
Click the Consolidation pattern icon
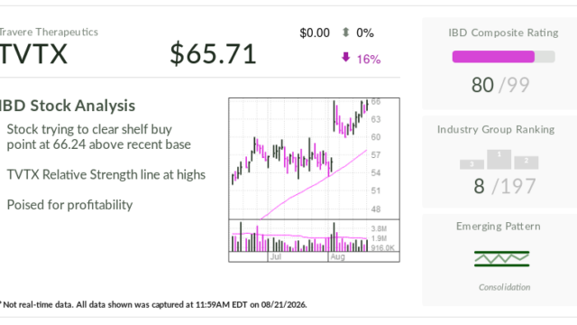pos(501,259)
